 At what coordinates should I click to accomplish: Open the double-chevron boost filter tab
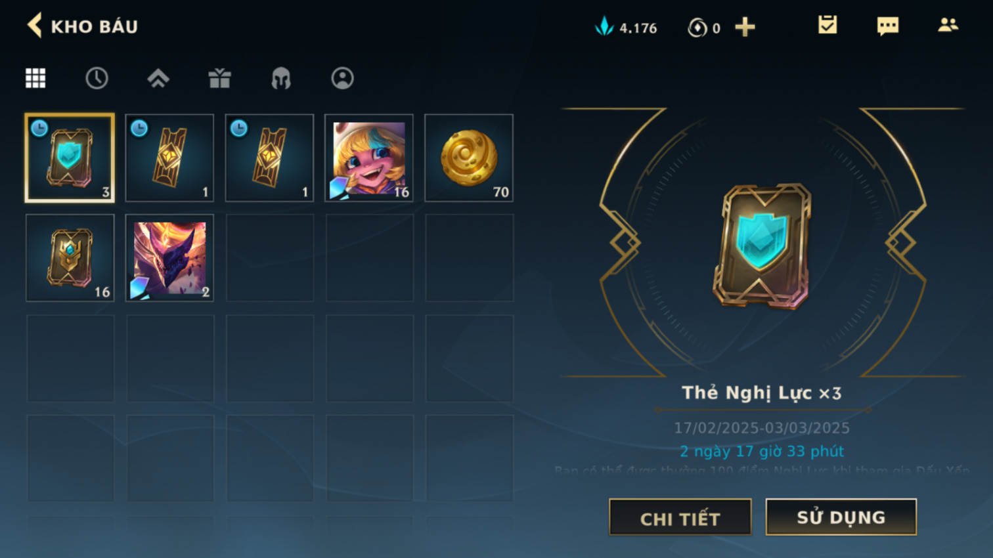(158, 78)
